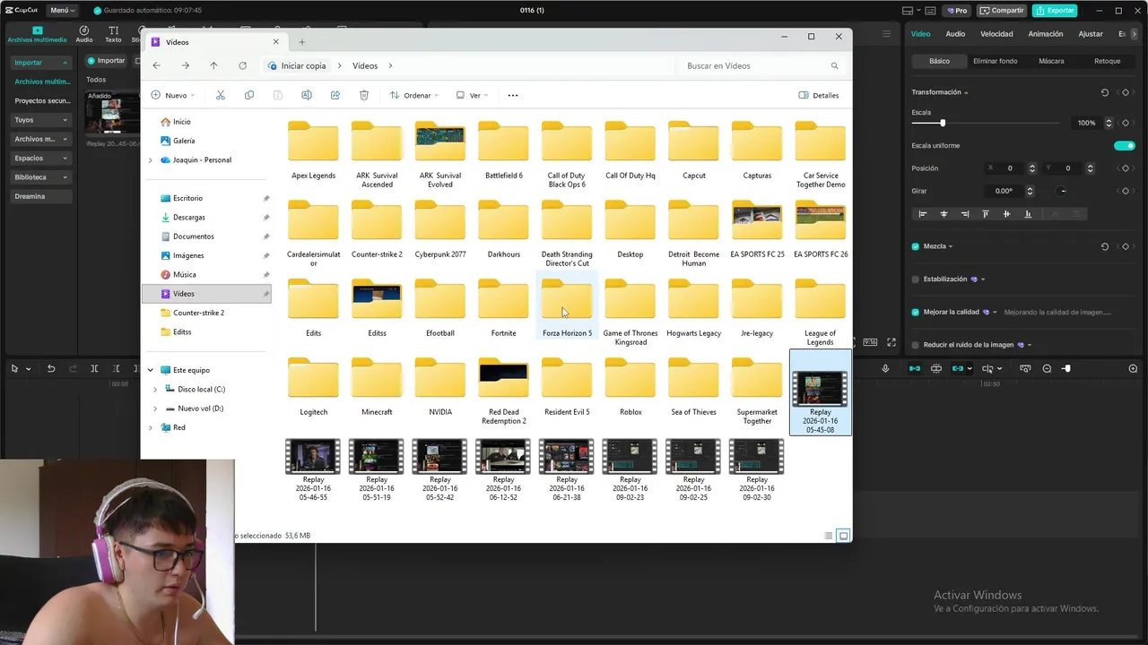Screen dimensions: 1148x645
Task: Click microphone record icon in CapCut timeline
Action: (886, 368)
